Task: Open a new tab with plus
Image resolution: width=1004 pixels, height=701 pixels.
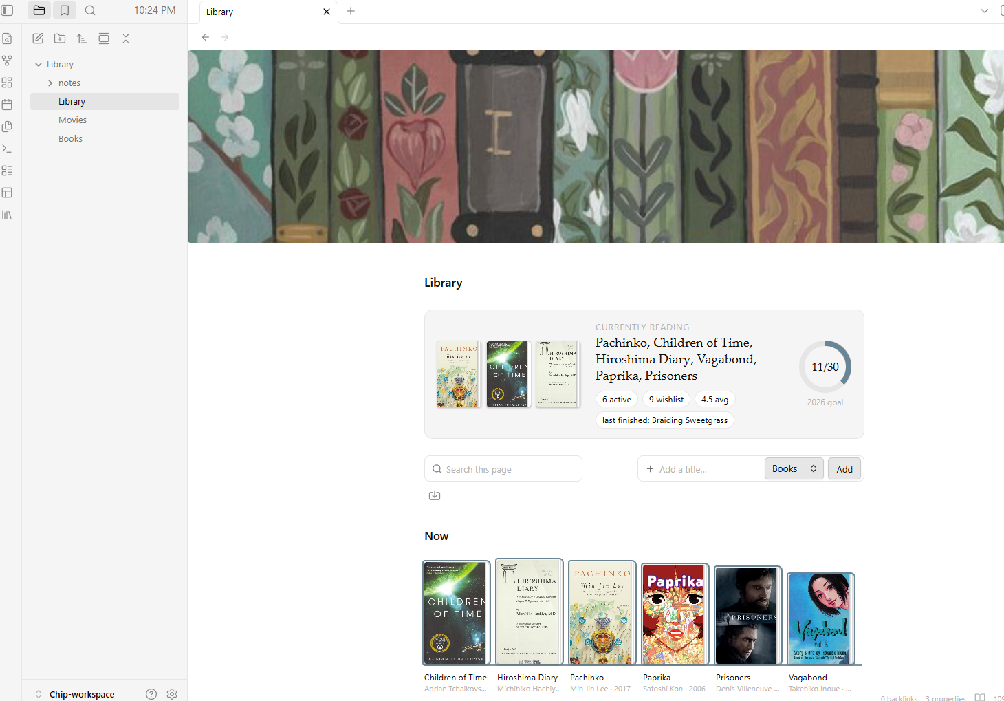Action: click(x=351, y=11)
